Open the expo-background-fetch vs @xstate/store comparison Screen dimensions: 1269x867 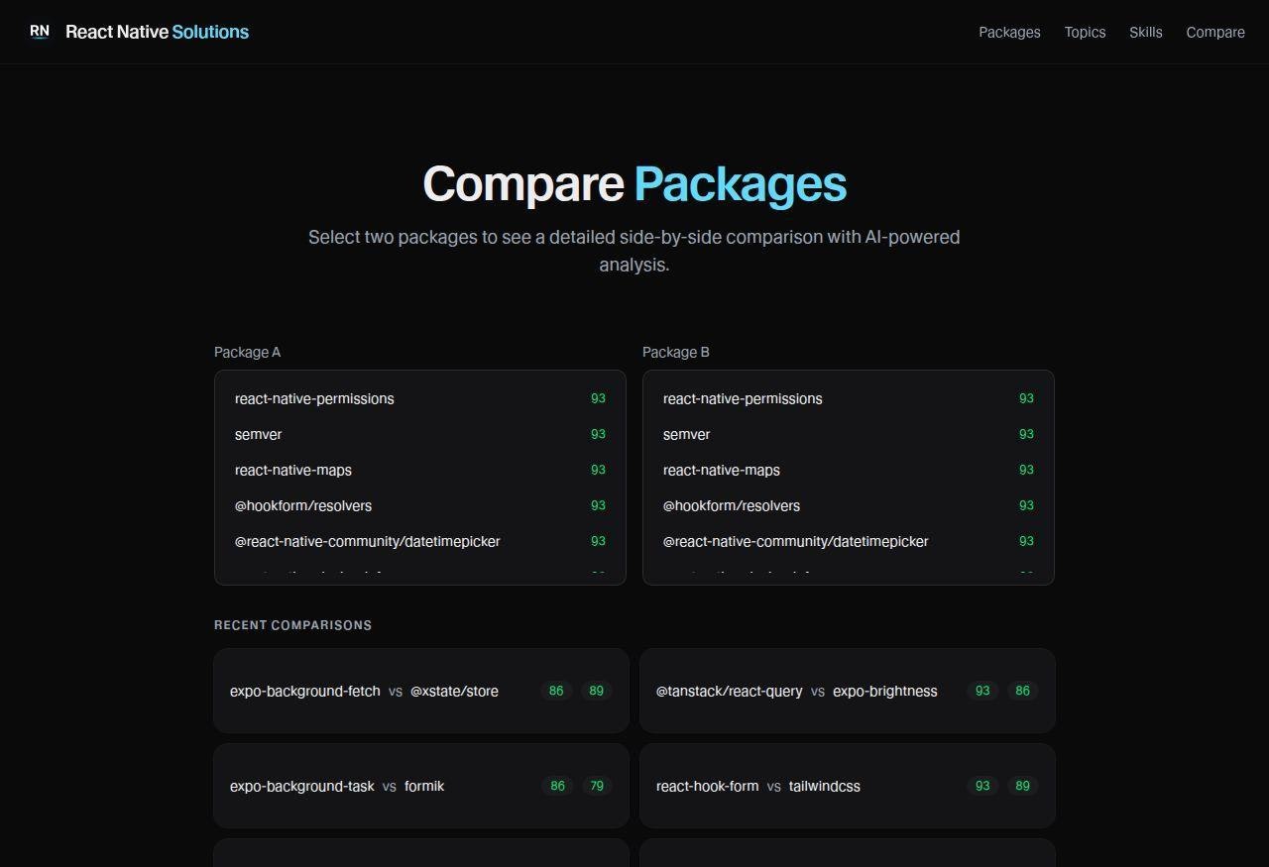click(420, 691)
